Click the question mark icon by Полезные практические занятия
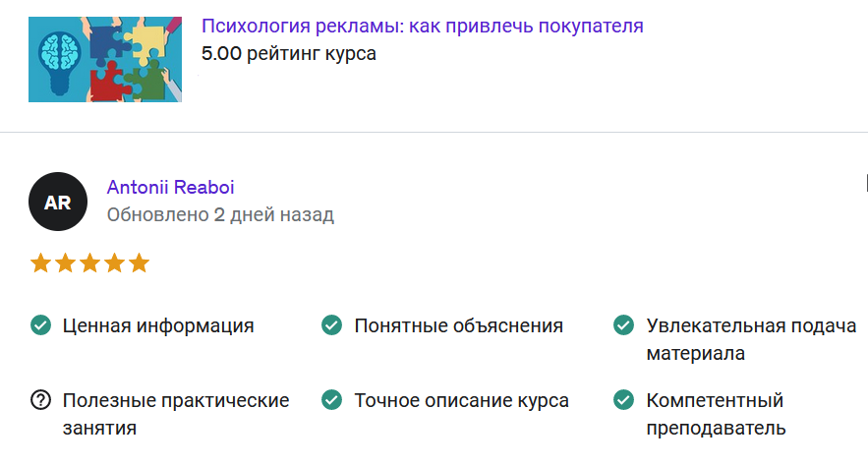 pyautogui.click(x=41, y=399)
